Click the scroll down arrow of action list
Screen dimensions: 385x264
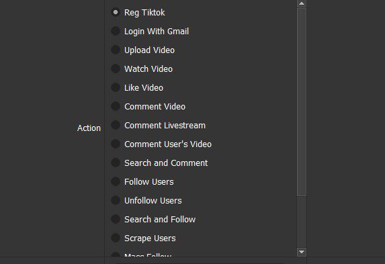[302, 252]
